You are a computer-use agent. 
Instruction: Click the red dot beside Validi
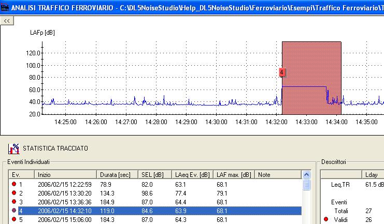(326, 219)
